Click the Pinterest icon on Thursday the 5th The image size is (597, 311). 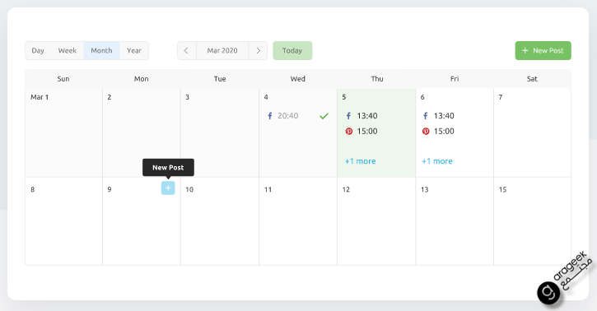pos(349,132)
